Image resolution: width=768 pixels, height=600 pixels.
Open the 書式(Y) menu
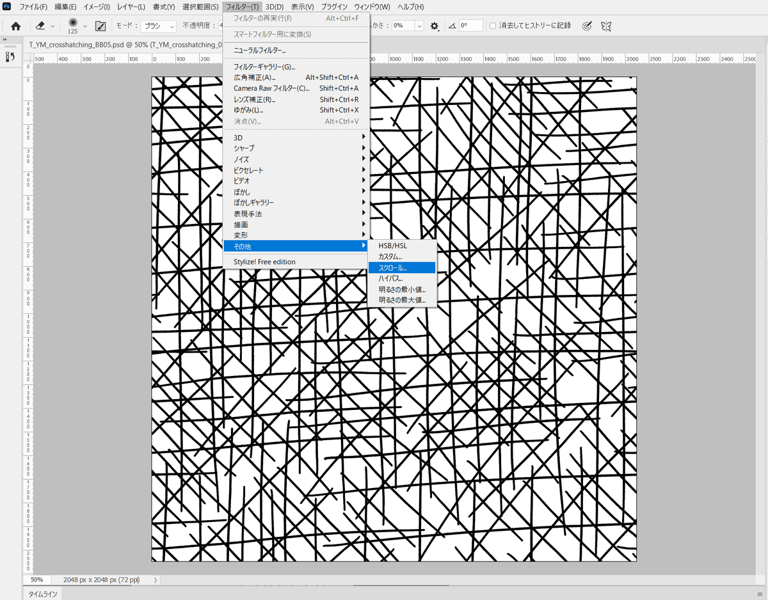(x=164, y=6)
